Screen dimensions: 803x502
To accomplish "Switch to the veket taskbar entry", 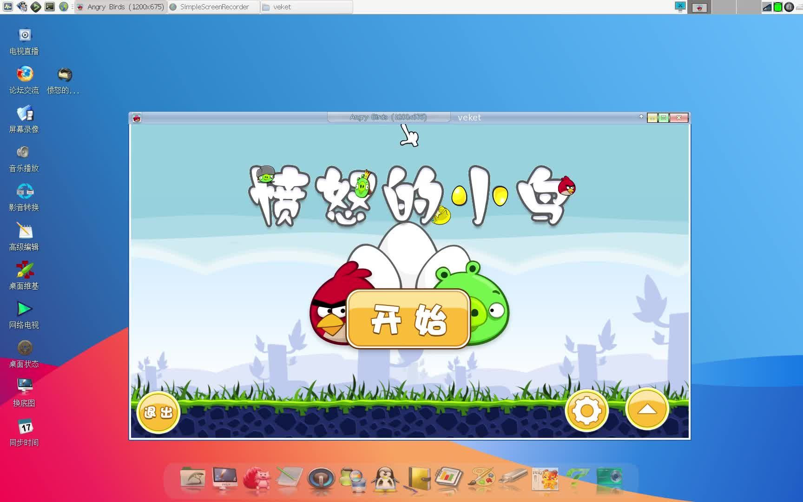I will (x=306, y=7).
